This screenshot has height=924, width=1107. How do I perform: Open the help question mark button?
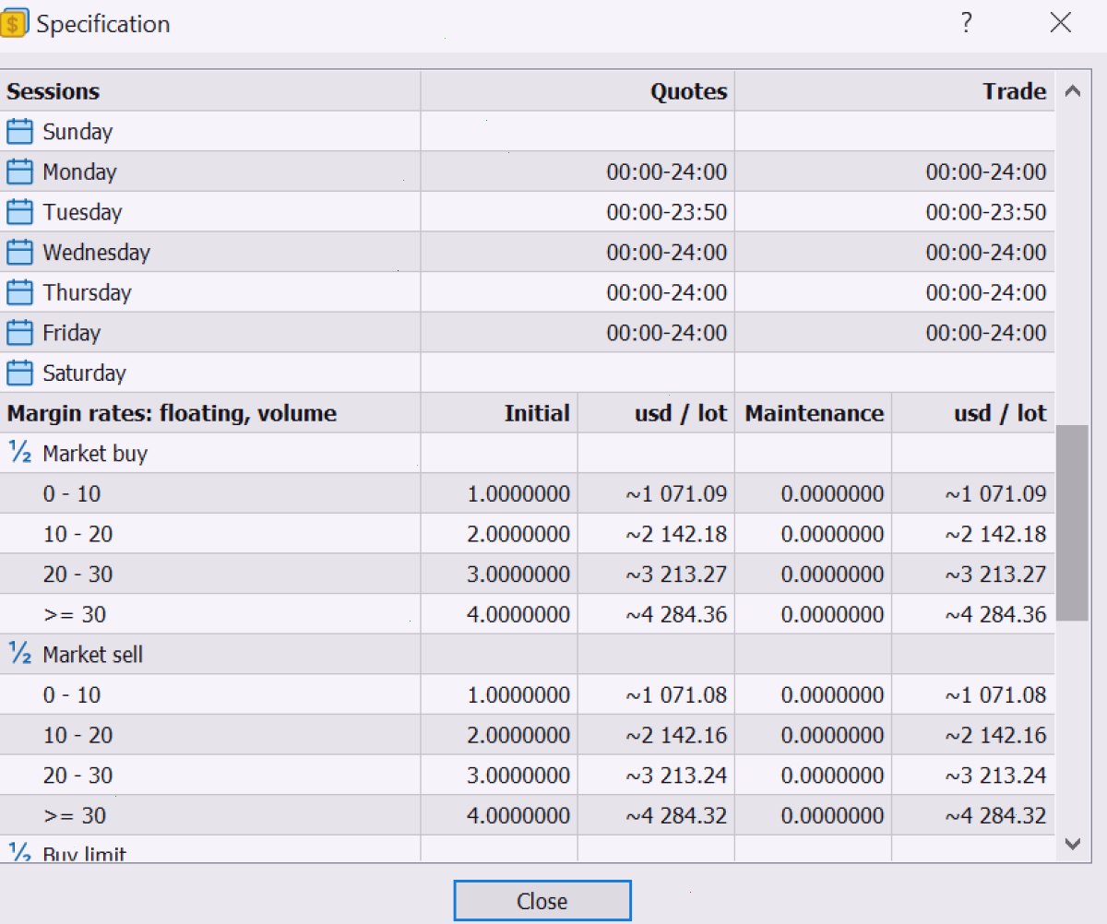point(966,23)
